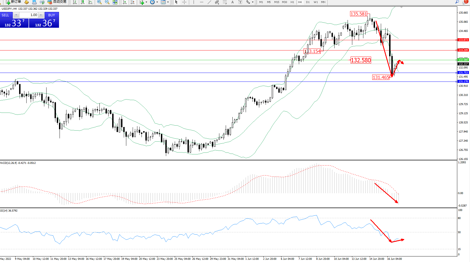Open the templates dropdown arrow
Image resolution: width=470 pixels, height=262 pixels.
pyautogui.click(x=168, y=2)
